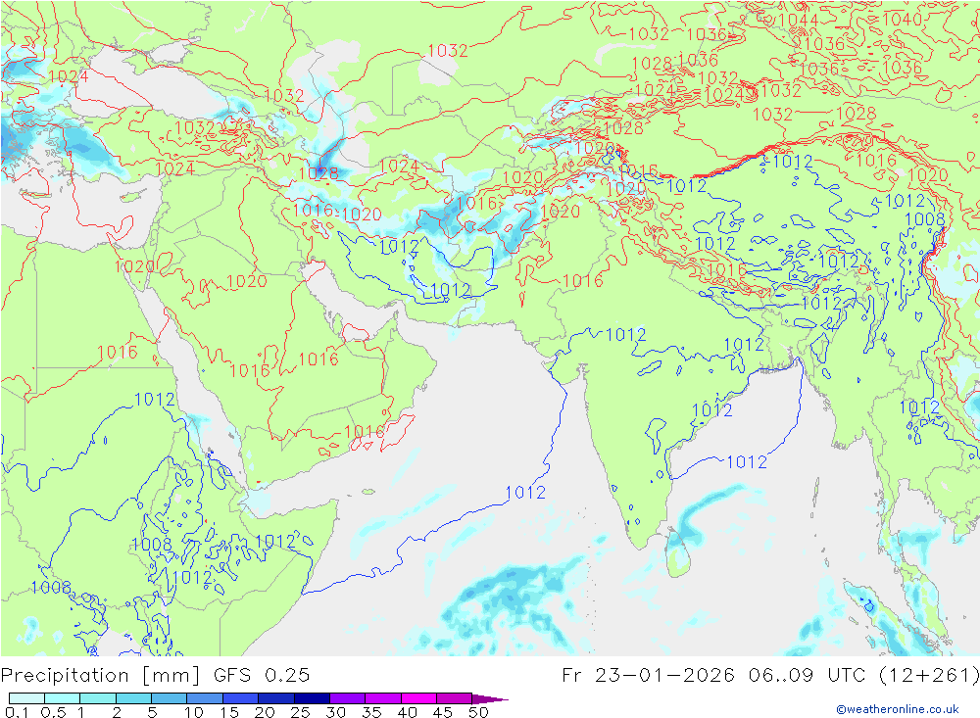980x718 pixels.
Task: Choose the 40–45 mm magenta legend box
Action: point(418,698)
